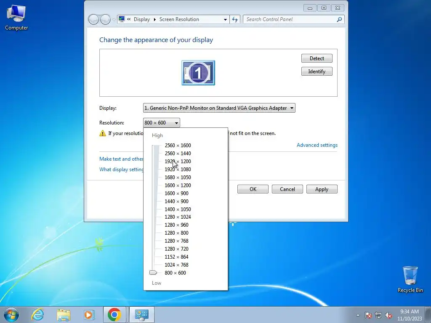
Task: Choose 1680 × 1050 resolution
Action: 178,177
